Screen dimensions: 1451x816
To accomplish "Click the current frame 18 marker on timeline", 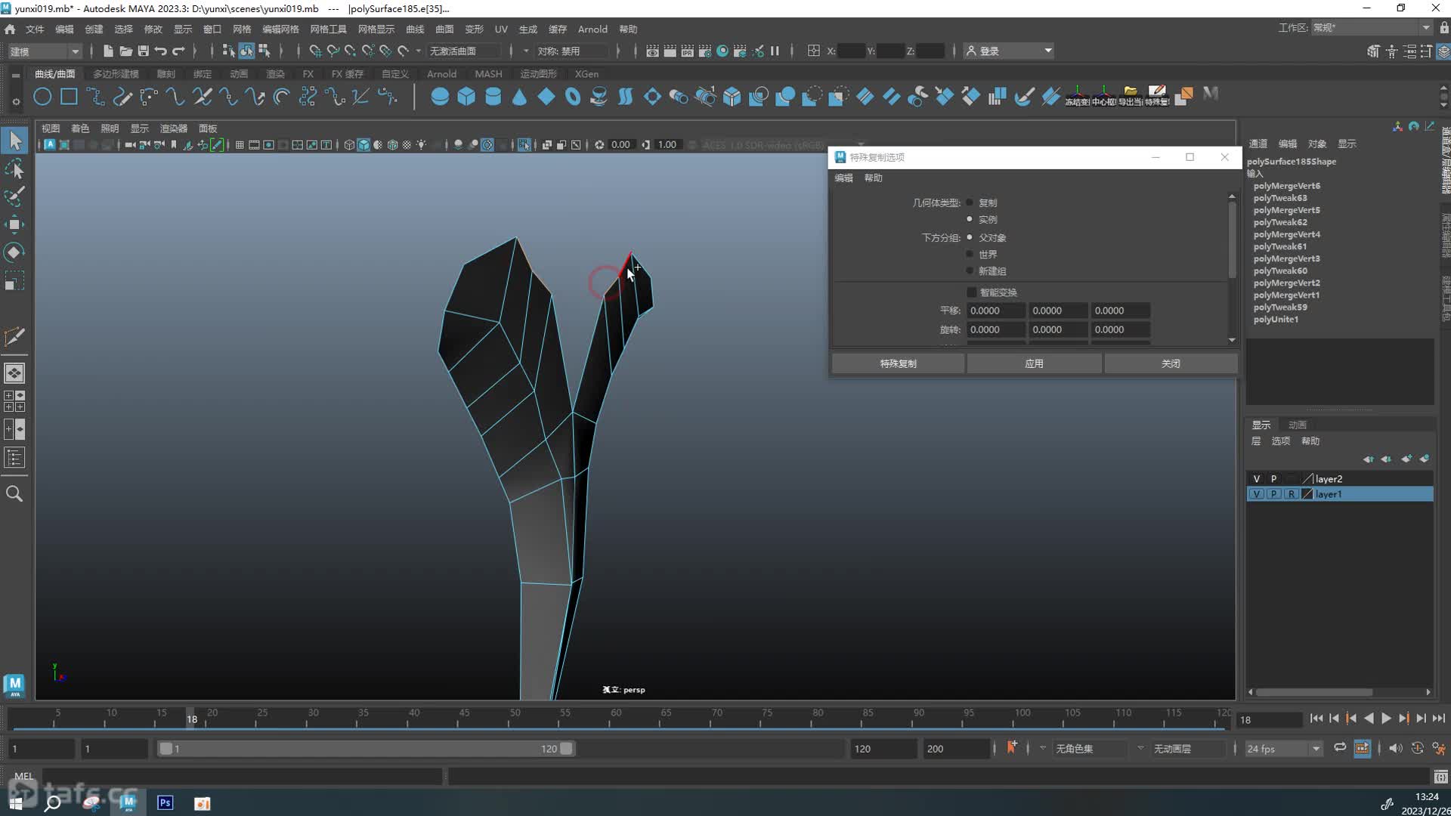I will pos(192,719).
